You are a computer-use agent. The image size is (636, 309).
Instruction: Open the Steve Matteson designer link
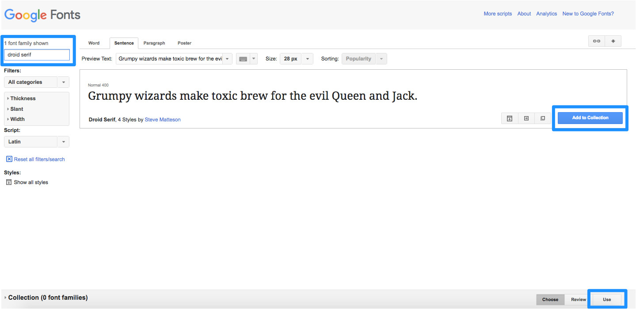click(x=163, y=120)
